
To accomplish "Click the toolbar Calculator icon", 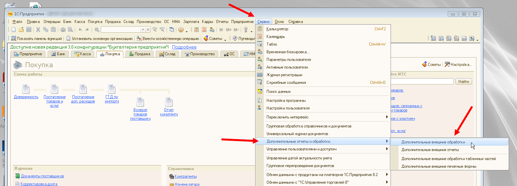I will tap(197, 30).
